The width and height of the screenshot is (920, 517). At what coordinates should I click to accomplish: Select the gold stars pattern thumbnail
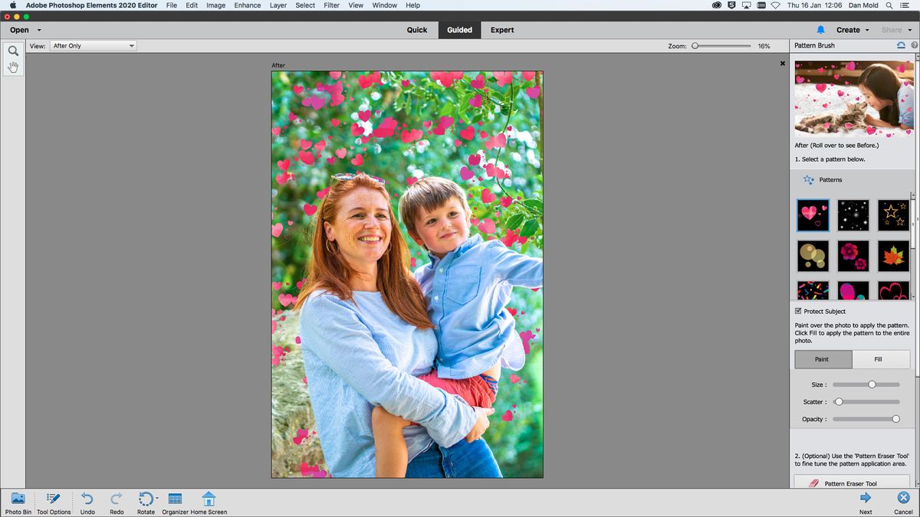pos(892,215)
